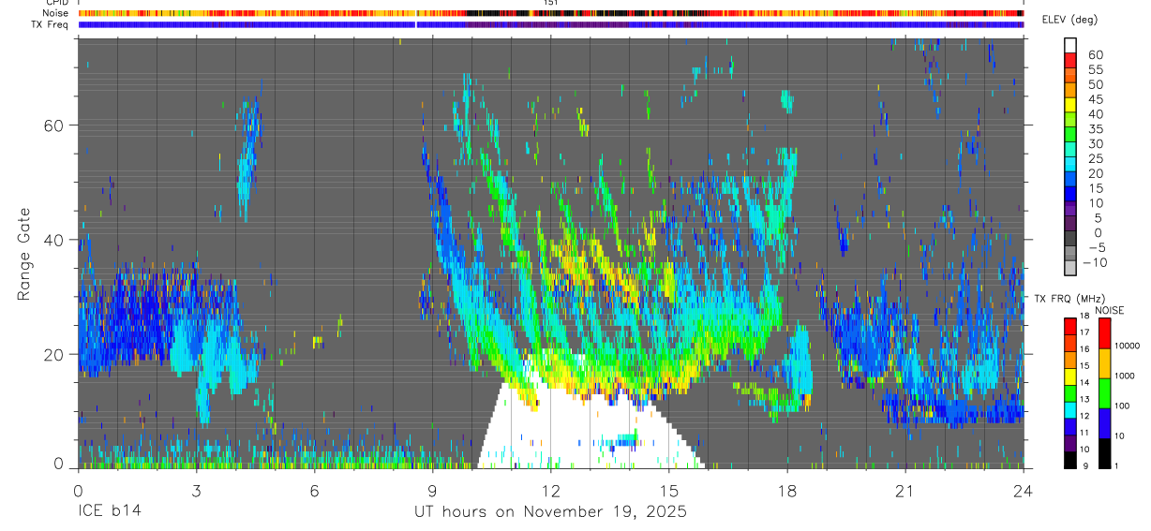1151x531 pixels.
Task: Click the '3' tick label on the UT hours axis
Action: (x=196, y=490)
